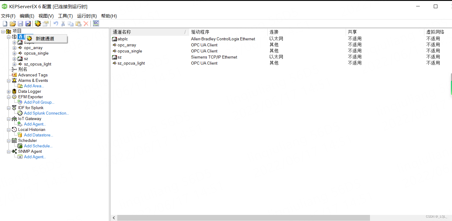Image resolution: width=452 pixels, height=221 pixels.
Task: Select abplc row in the channel list
Action: coord(123,39)
